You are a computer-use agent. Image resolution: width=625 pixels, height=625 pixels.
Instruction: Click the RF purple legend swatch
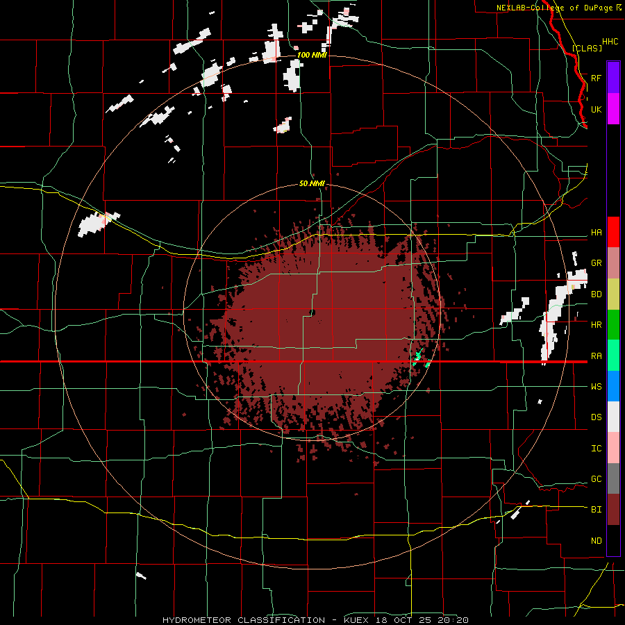pos(613,77)
